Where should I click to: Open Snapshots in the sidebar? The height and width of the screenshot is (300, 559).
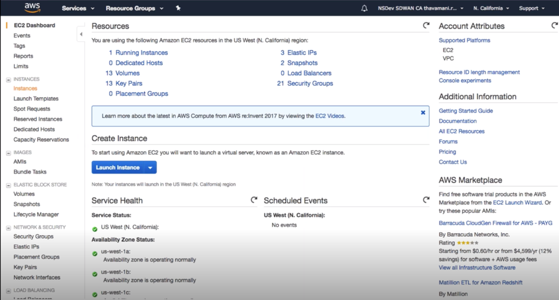(27, 204)
